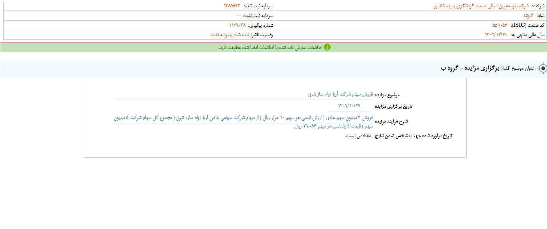
Task: Click the green info icon in notification bar
Action: (x=327, y=47)
